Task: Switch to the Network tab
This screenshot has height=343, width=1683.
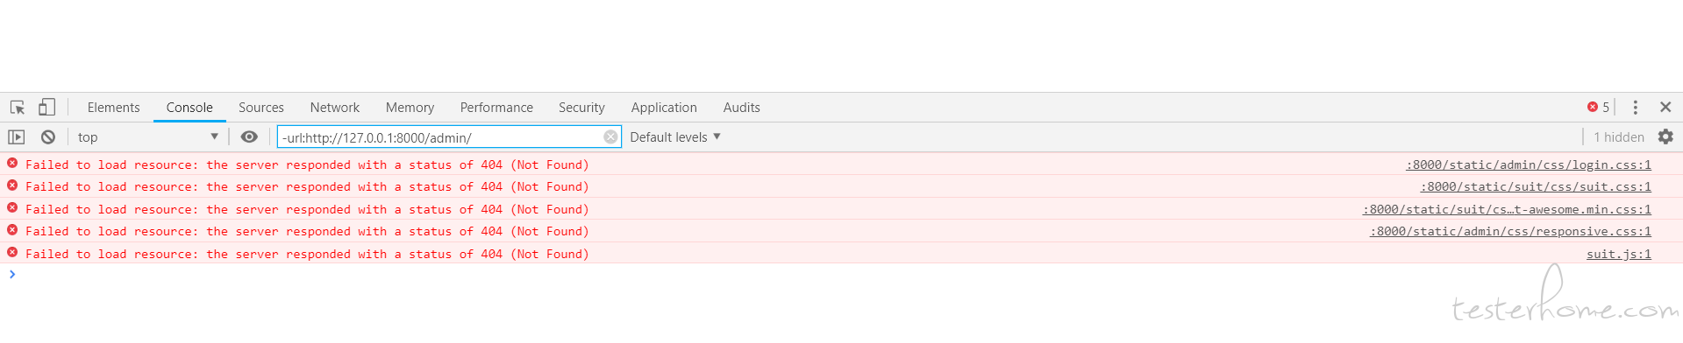Action: point(335,108)
